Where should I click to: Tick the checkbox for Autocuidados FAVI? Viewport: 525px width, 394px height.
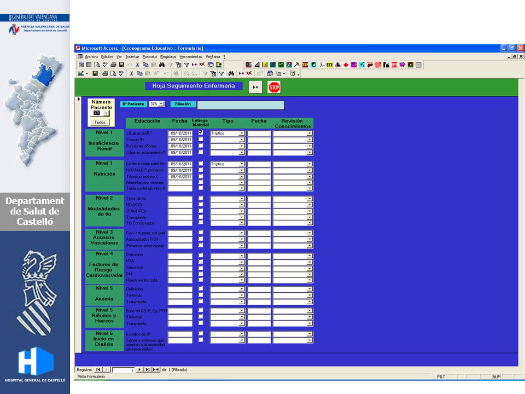click(x=201, y=239)
